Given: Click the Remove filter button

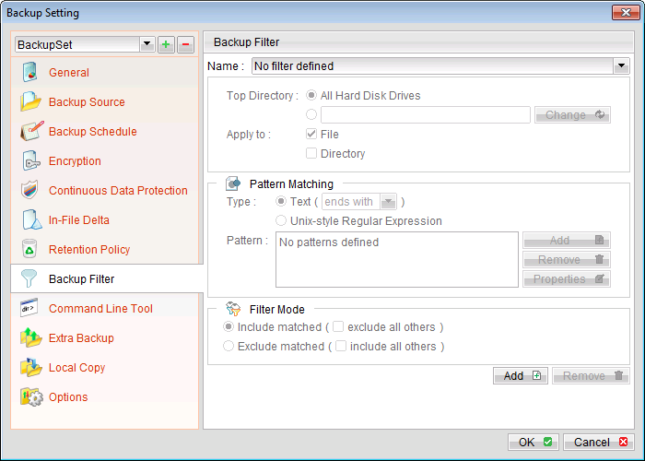Looking at the screenshot, I should coord(591,376).
